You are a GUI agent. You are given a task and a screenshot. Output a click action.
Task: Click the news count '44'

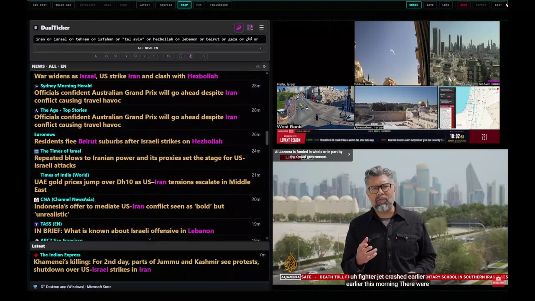coord(257,66)
